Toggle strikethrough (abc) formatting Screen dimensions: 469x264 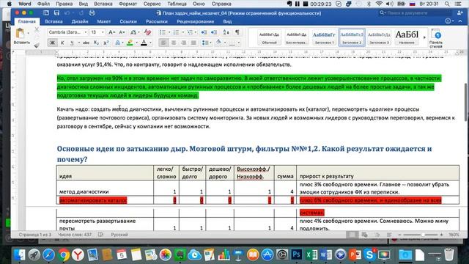(86, 43)
